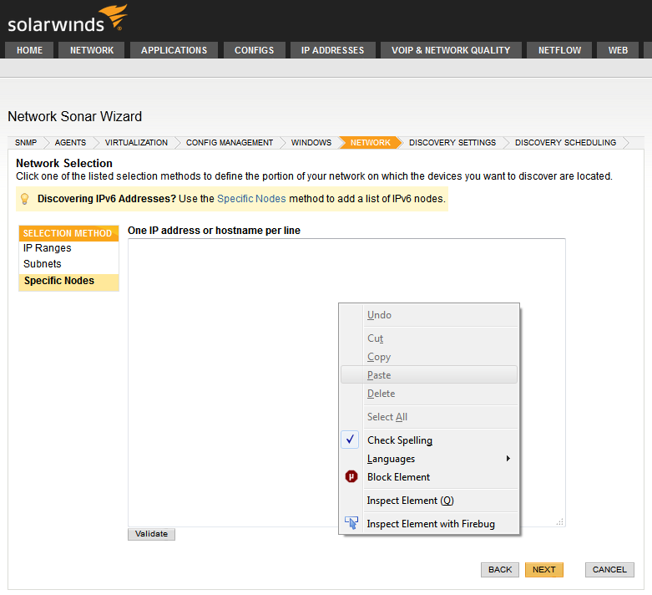
Task: Click the Network Selection heading
Action: 64,163
